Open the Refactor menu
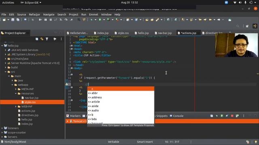The height and width of the screenshot is (145, 259). tap(34, 14)
